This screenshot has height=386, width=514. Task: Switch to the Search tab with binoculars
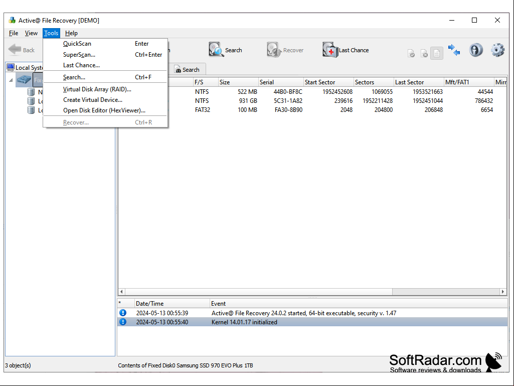[187, 70]
